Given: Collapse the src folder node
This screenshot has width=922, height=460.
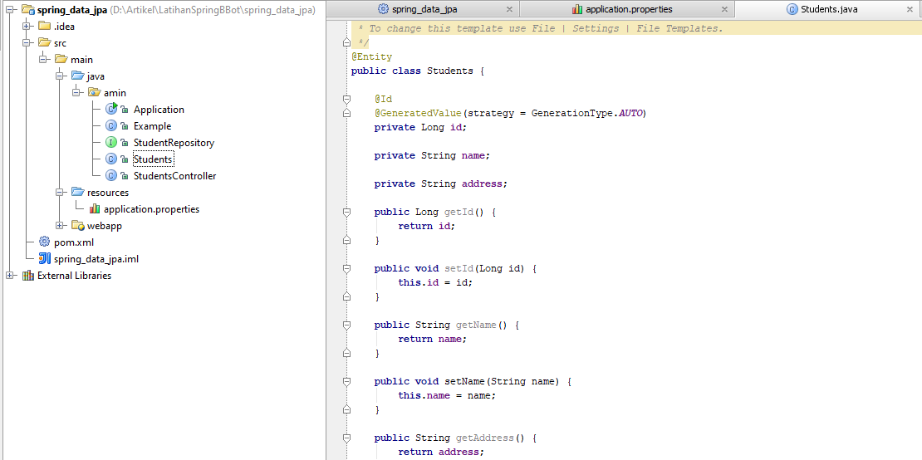Looking at the screenshot, I should tap(27, 43).
